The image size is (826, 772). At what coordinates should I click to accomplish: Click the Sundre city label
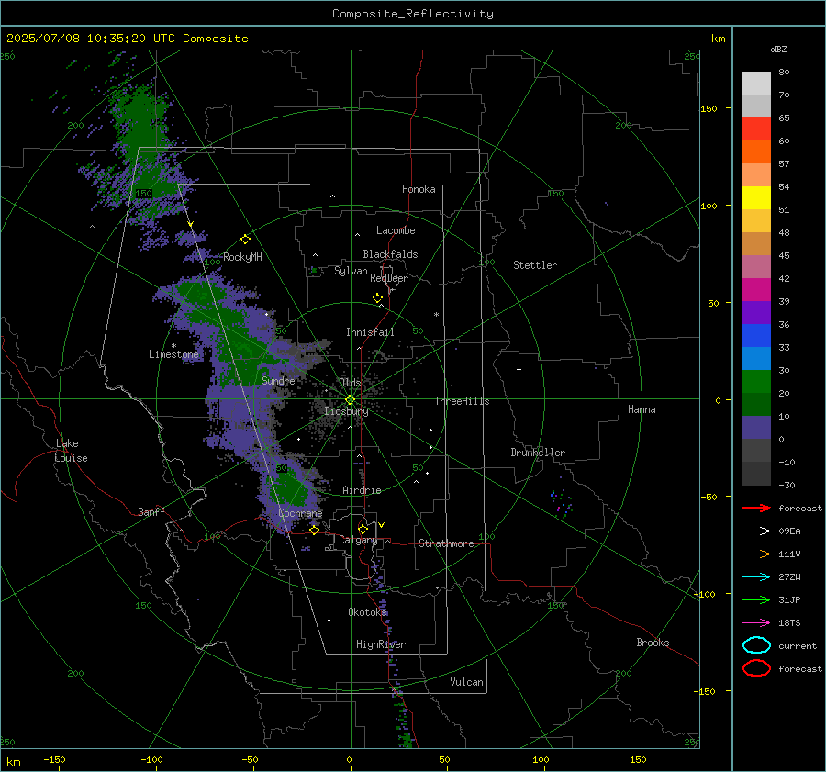point(278,380)
